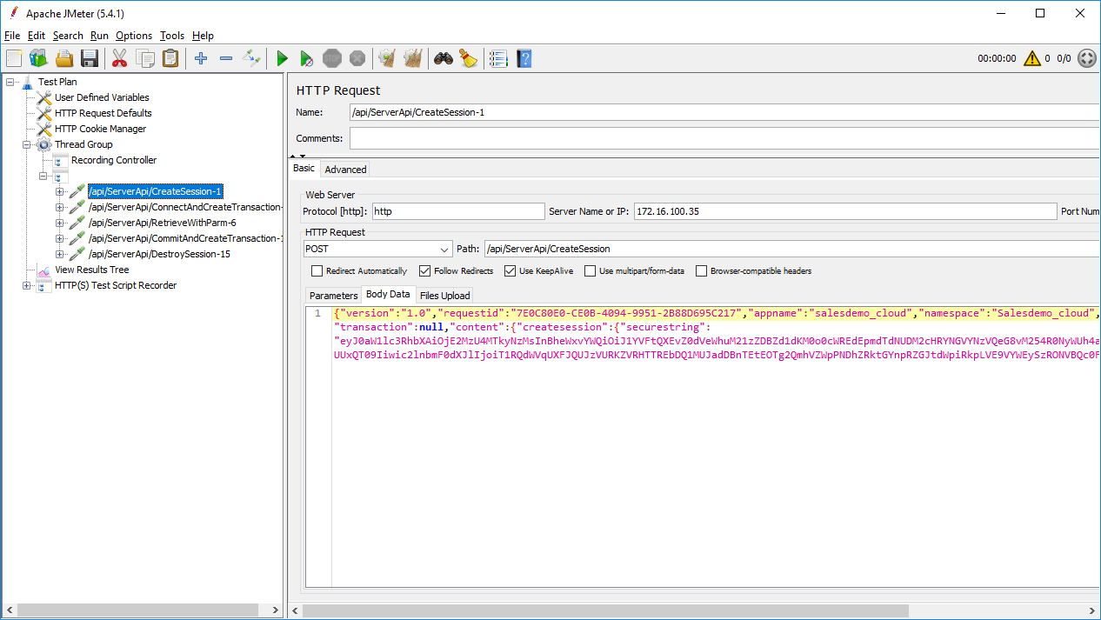Click the Search binoculars icon
The width and height of the screenshot is (1101, 620).
pyautogui.click(x=444, y=58)
